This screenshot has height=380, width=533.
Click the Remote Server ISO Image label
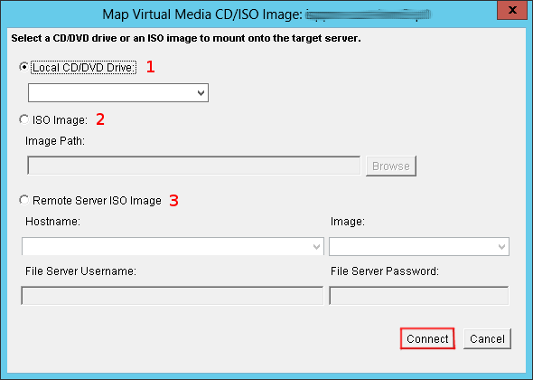coord(97,200)
